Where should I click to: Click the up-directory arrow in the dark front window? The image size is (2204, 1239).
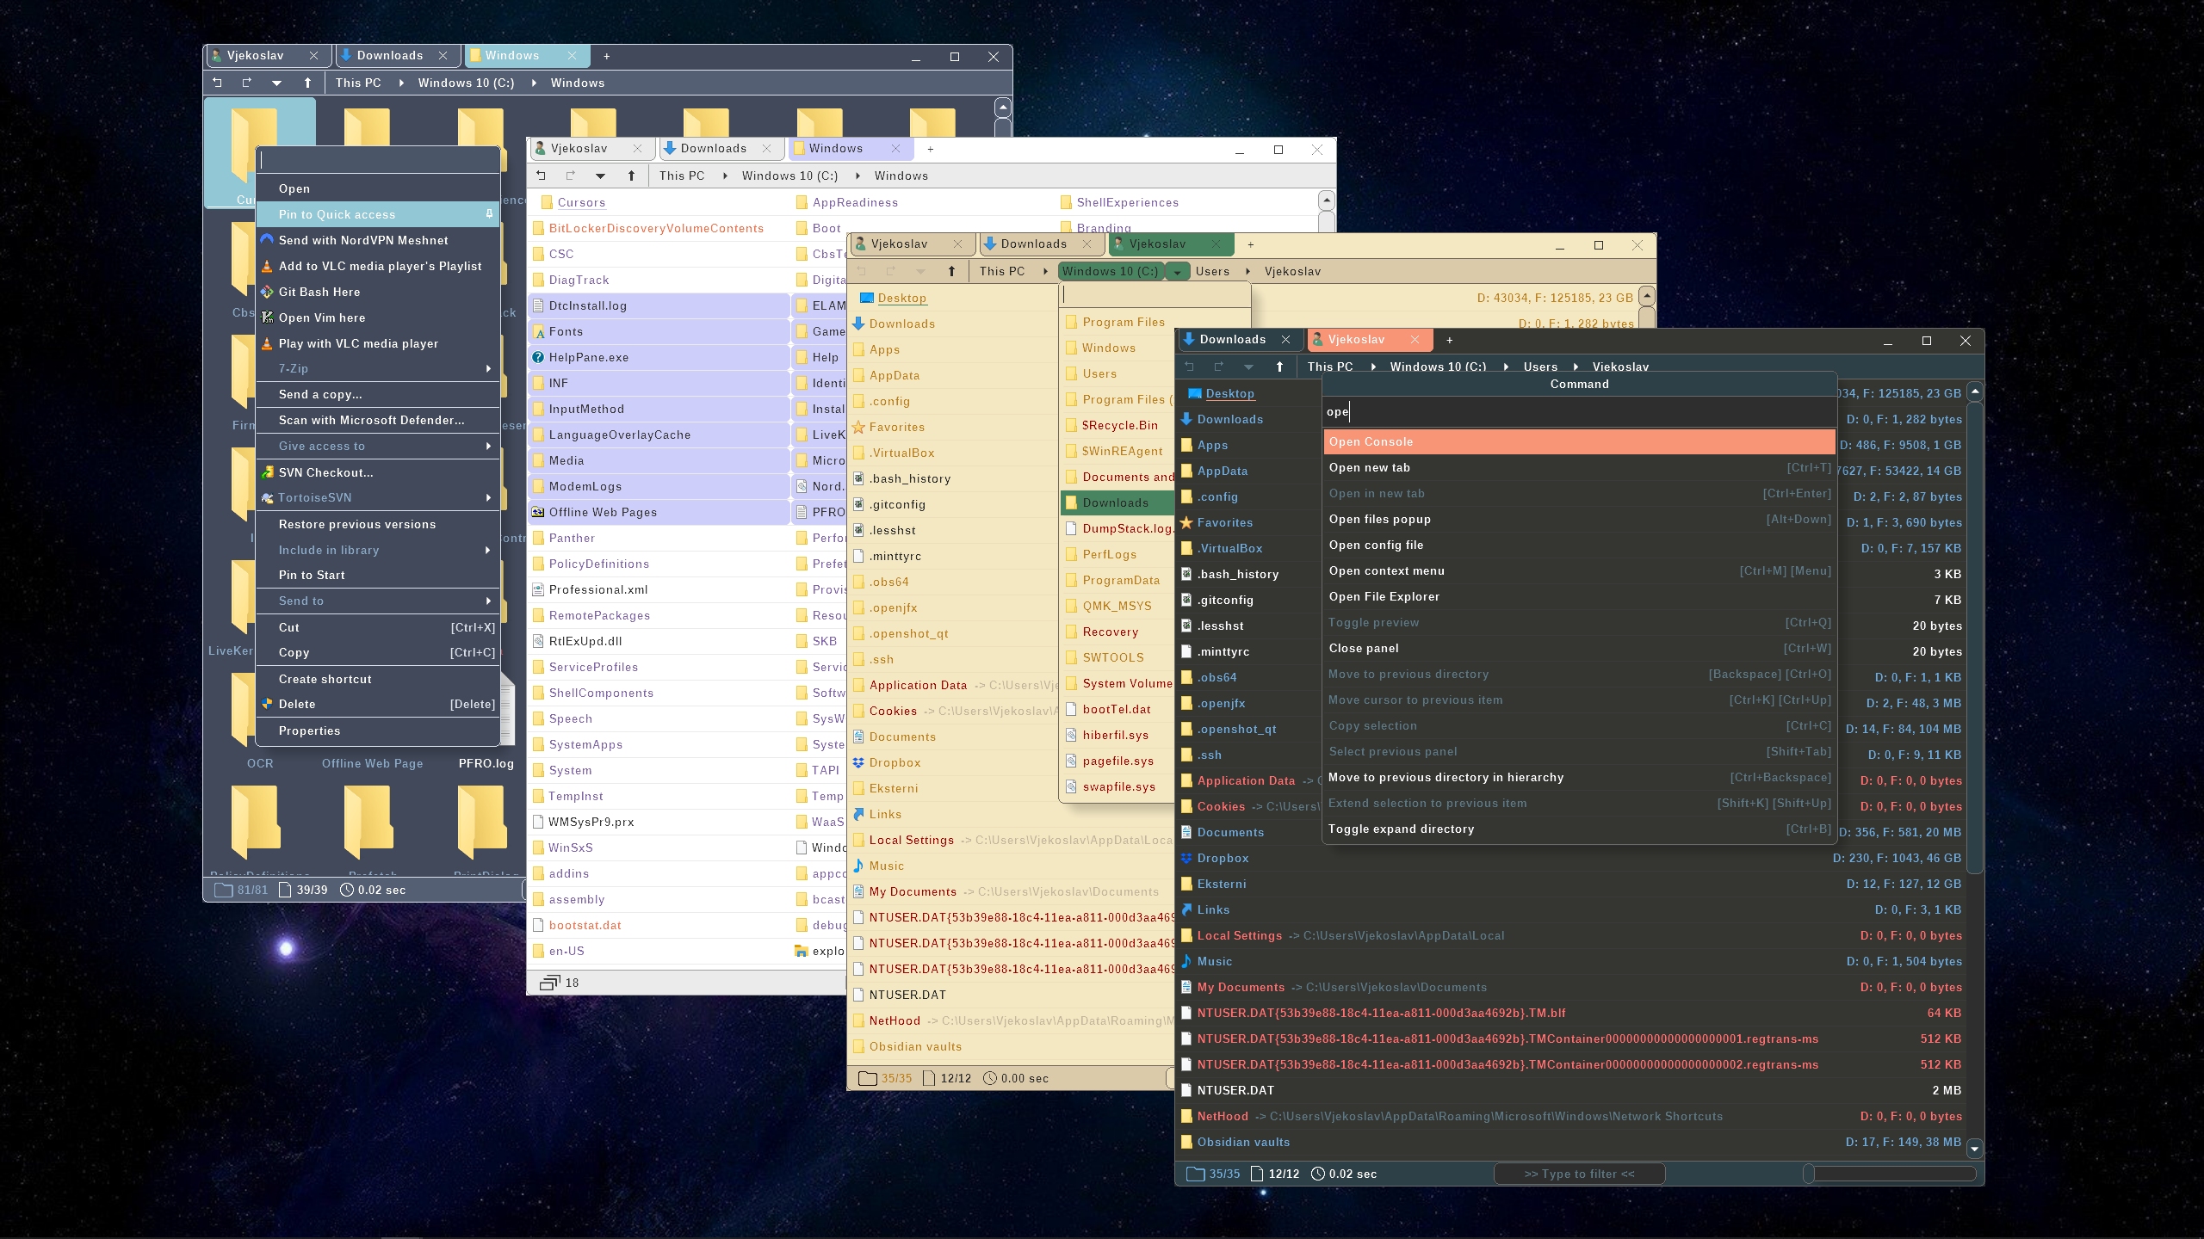point(1279,367)
